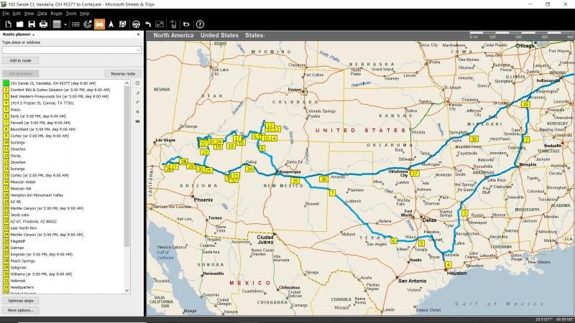Click the route list scrollbar thumb

[127, 167]
